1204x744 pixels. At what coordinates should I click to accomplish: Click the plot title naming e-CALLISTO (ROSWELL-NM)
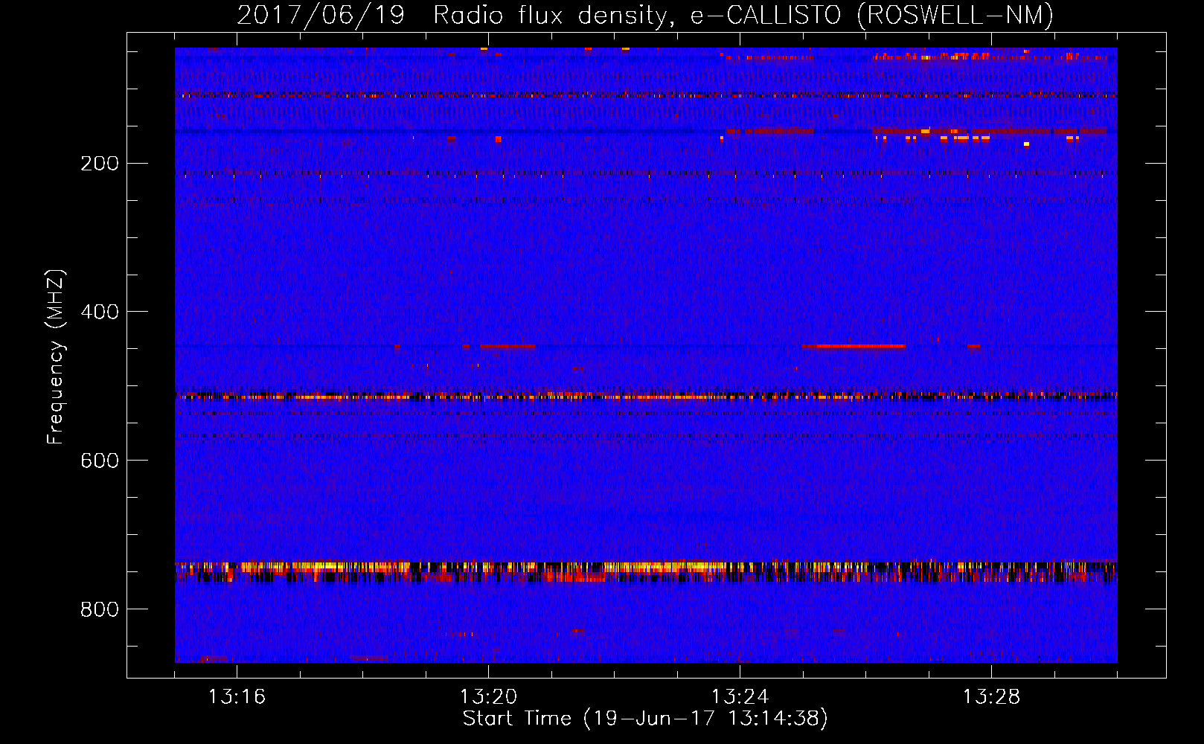[x=645, y=15]
